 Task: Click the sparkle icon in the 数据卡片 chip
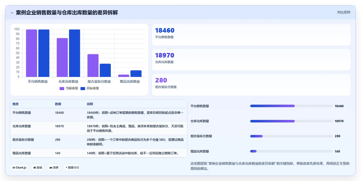coord(66,168)
